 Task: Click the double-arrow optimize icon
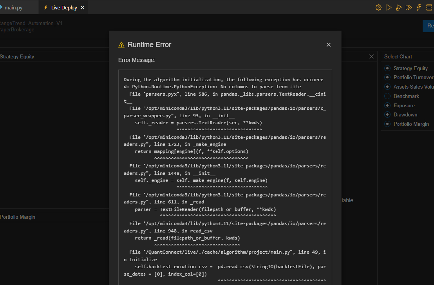pyautogui.click(x=409, y=7)
